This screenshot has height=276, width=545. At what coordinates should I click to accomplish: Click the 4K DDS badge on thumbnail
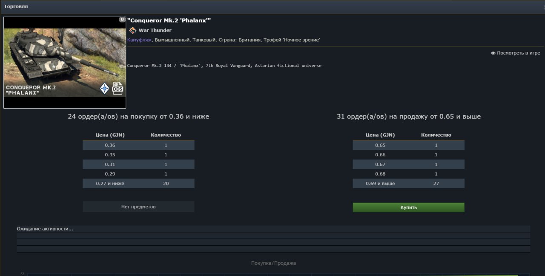pyautogui.click(x=118, y=88)
